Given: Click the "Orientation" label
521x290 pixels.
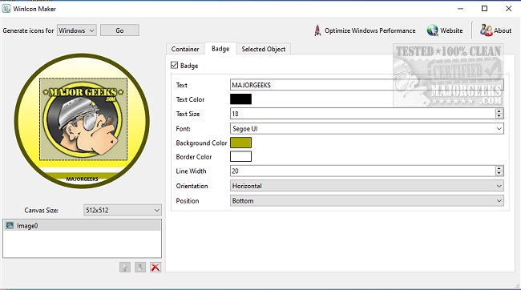Looking at the screenshot, I should (192, 186).
